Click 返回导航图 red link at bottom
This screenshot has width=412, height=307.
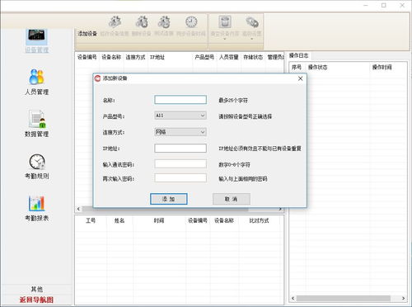click(36, 300)
